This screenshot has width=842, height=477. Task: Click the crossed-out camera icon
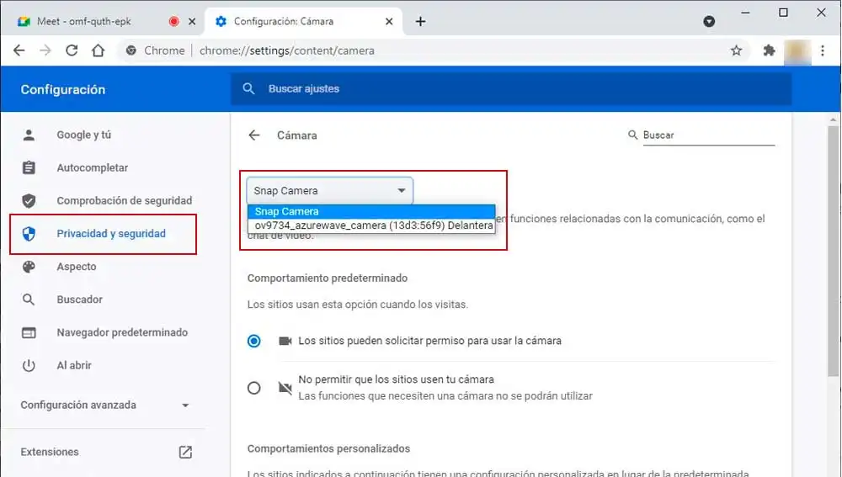(x=285, y=387)
